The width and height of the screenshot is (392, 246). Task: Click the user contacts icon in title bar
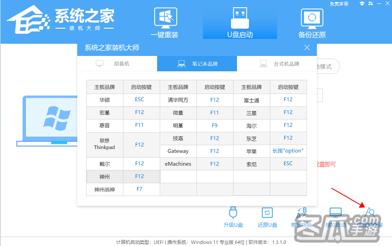coord(371,3)
